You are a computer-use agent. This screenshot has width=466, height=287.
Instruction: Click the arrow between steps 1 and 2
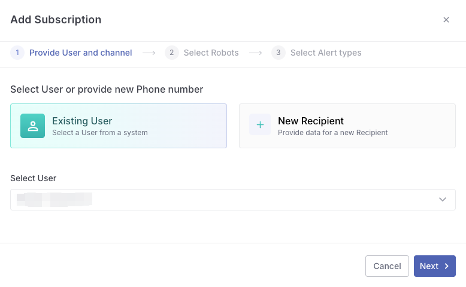(149, 53)
